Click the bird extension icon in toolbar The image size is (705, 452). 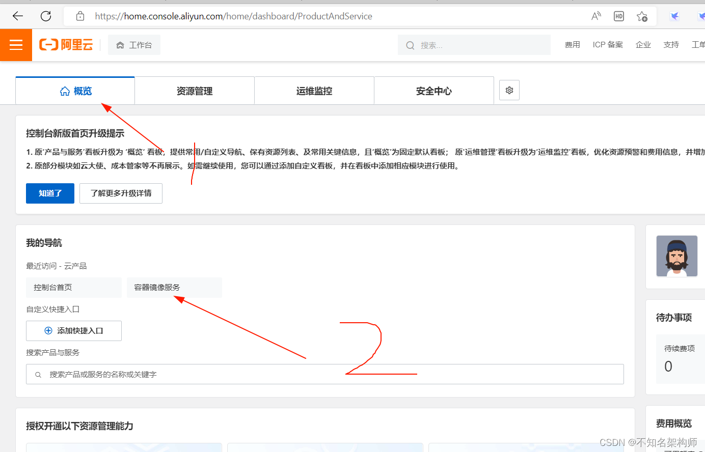click(675, 16)
